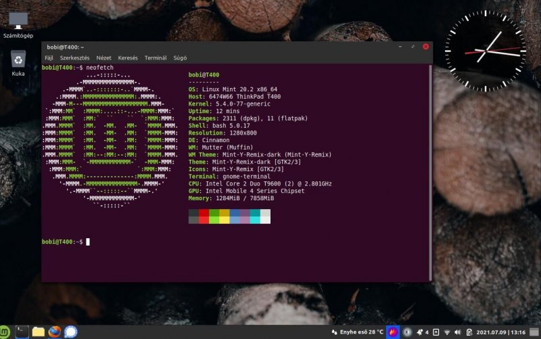Click the show desktop panel button
This screenshot has width=541, height=339.
coord(534,332)
